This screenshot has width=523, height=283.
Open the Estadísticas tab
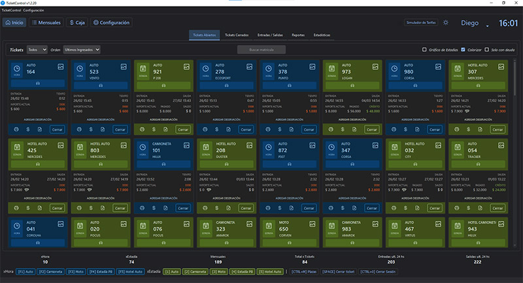click(322, 35)
